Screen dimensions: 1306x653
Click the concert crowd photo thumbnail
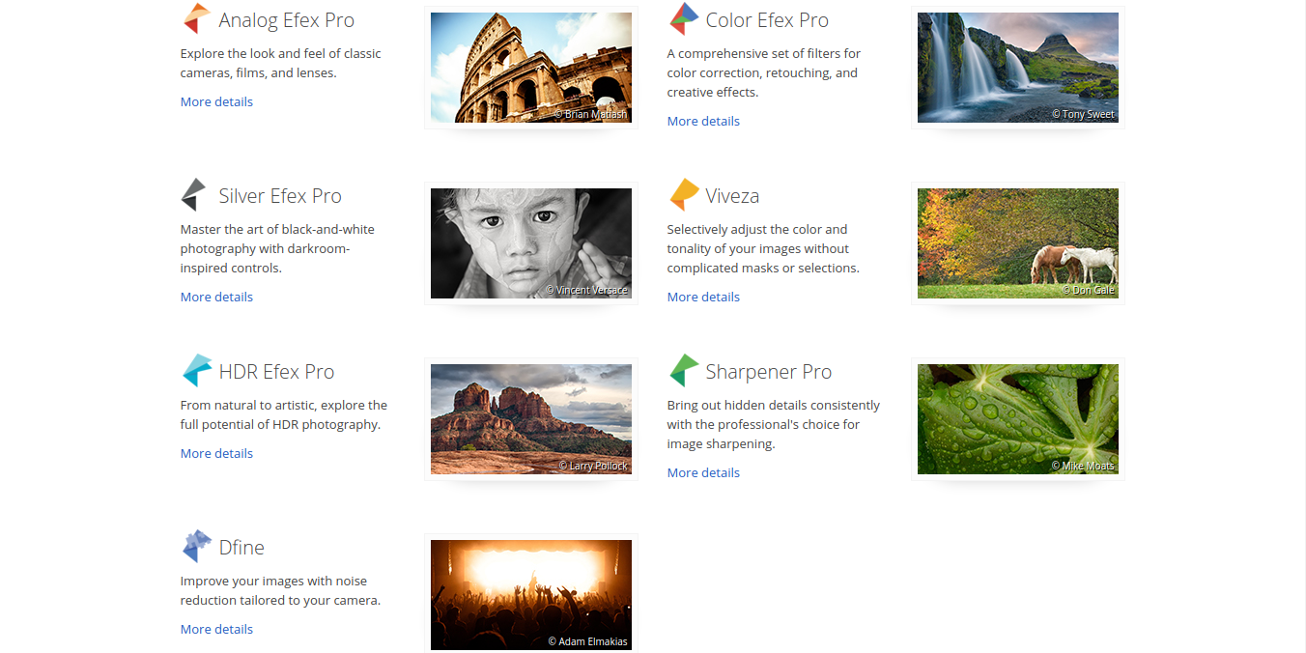[x=530, y=594]
